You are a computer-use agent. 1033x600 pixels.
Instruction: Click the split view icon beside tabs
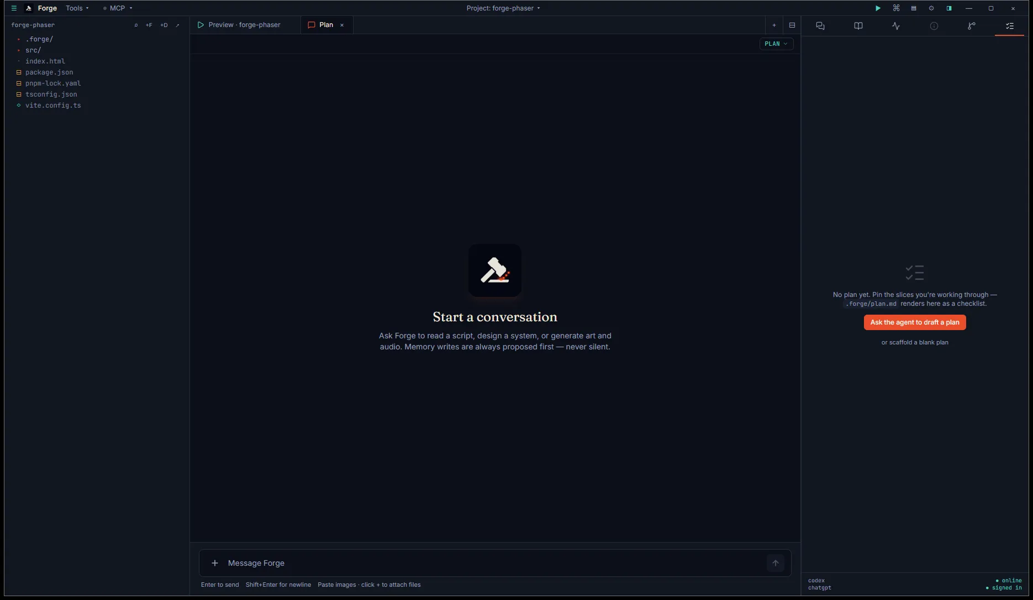[x=792, y=25]
